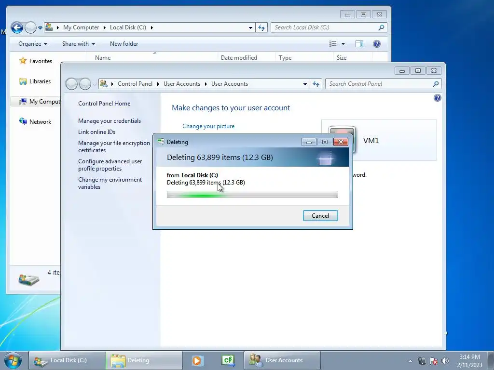
Task: Open the view options dropdown arrow
Action: pyautogui.click(x=343, y=44)
